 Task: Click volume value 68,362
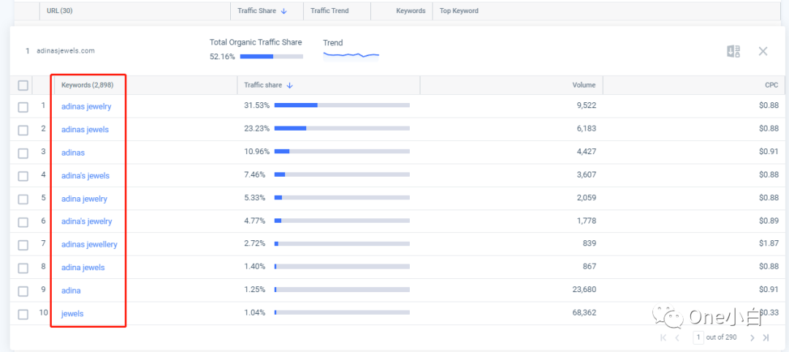584,313
